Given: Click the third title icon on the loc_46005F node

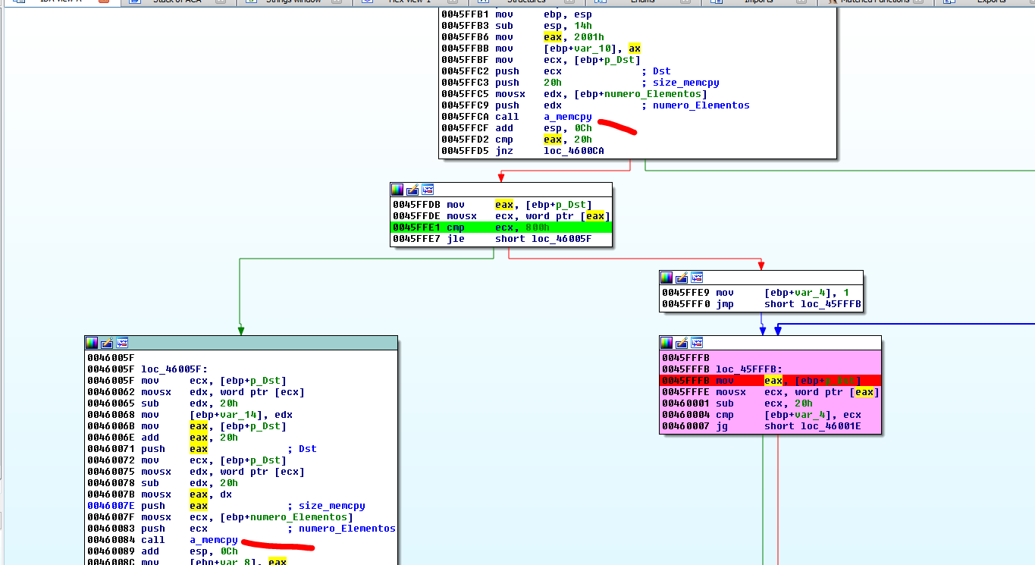Looking at the screenshot, I should pyautogui.click(x=122, y=343).
